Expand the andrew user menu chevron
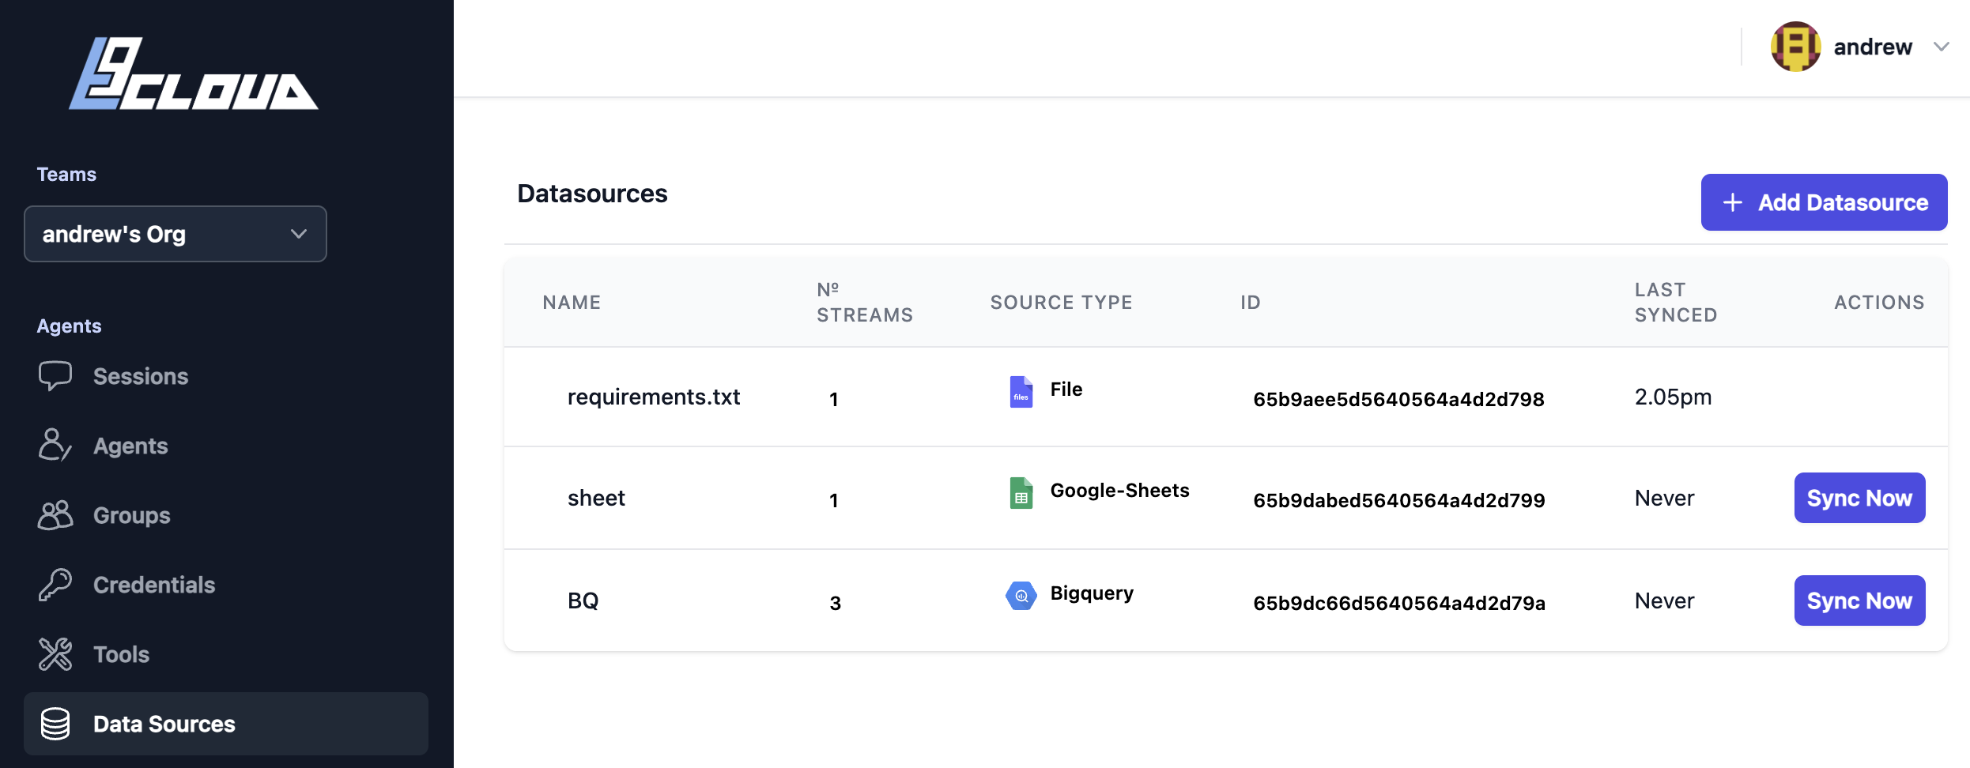 click(x=1941, y=47)
